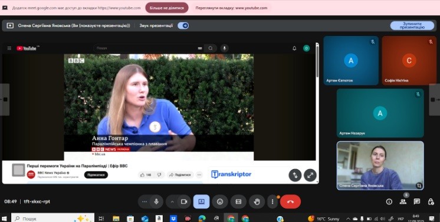Image resolution: width=440 pixels, height=222 pixels.
Task: Click Поділитися share button
Action: [x=180, y=175]
